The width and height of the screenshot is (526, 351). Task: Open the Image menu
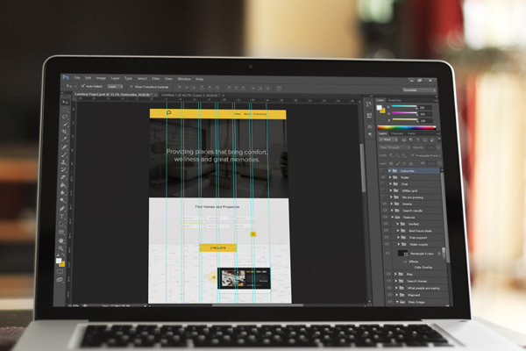(101, 78)
